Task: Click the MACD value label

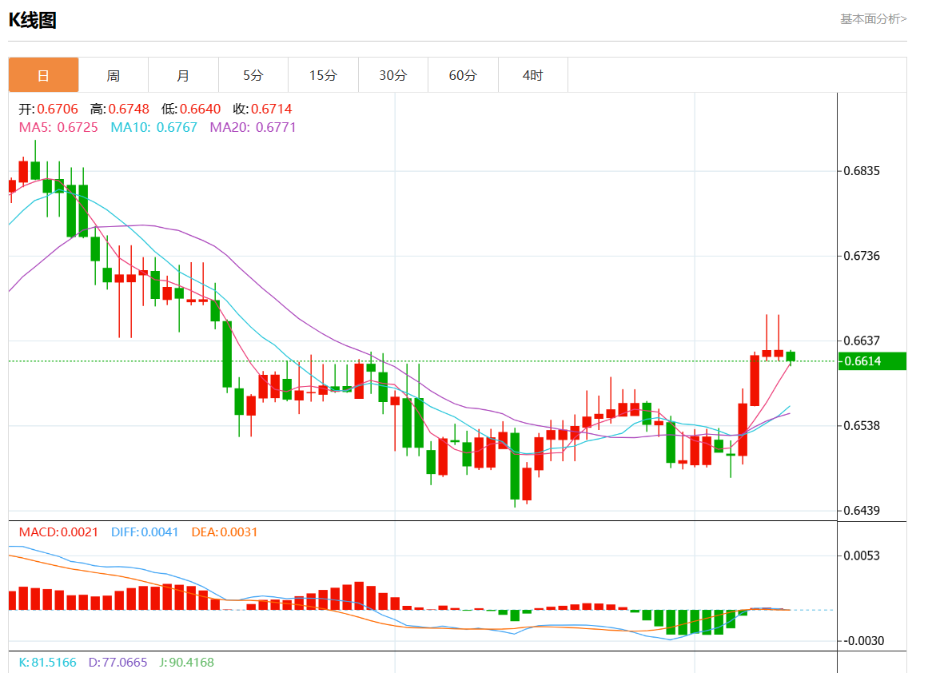Action: (x=58, y=532)
